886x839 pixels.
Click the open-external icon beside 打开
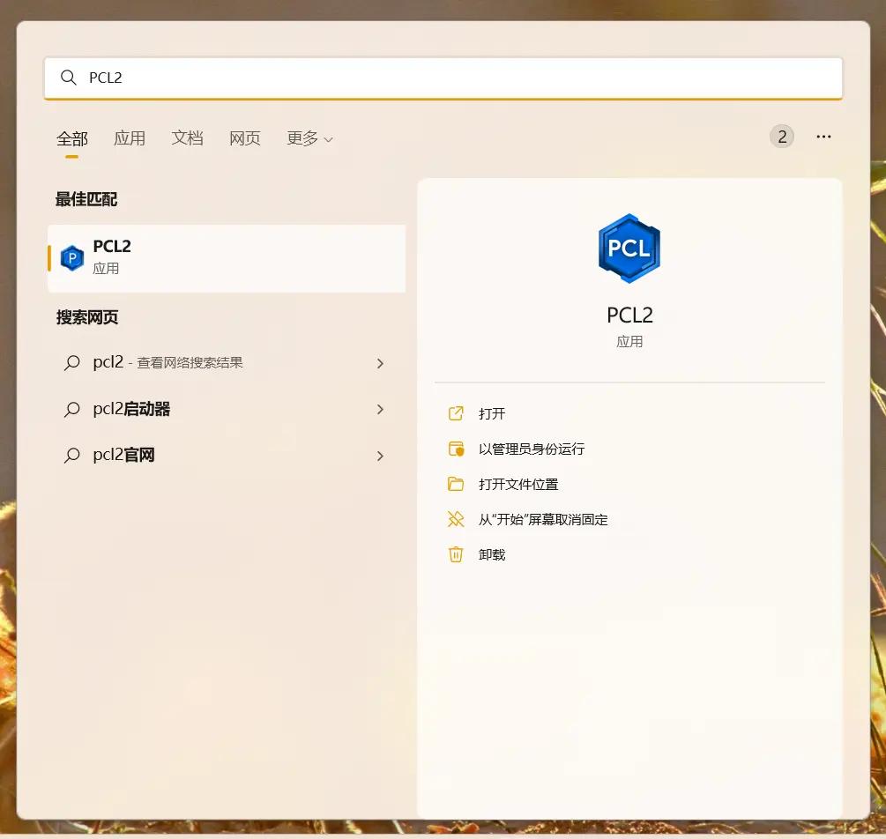coord(456,413)
